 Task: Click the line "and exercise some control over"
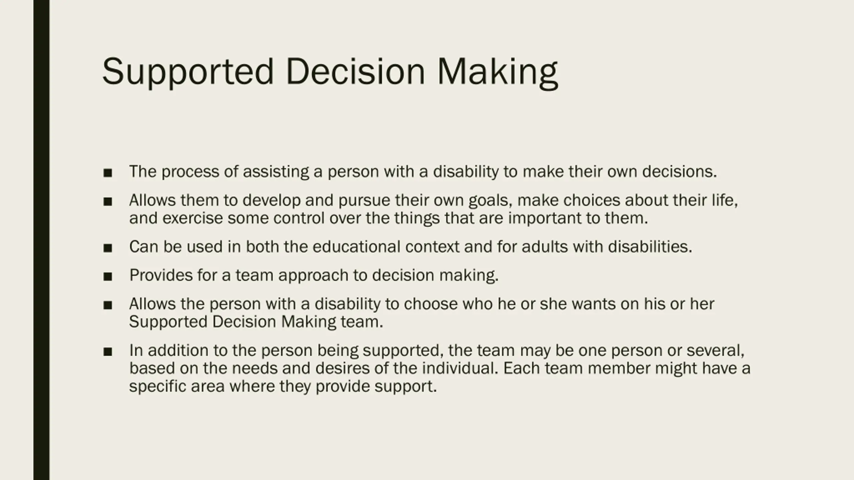389,219
